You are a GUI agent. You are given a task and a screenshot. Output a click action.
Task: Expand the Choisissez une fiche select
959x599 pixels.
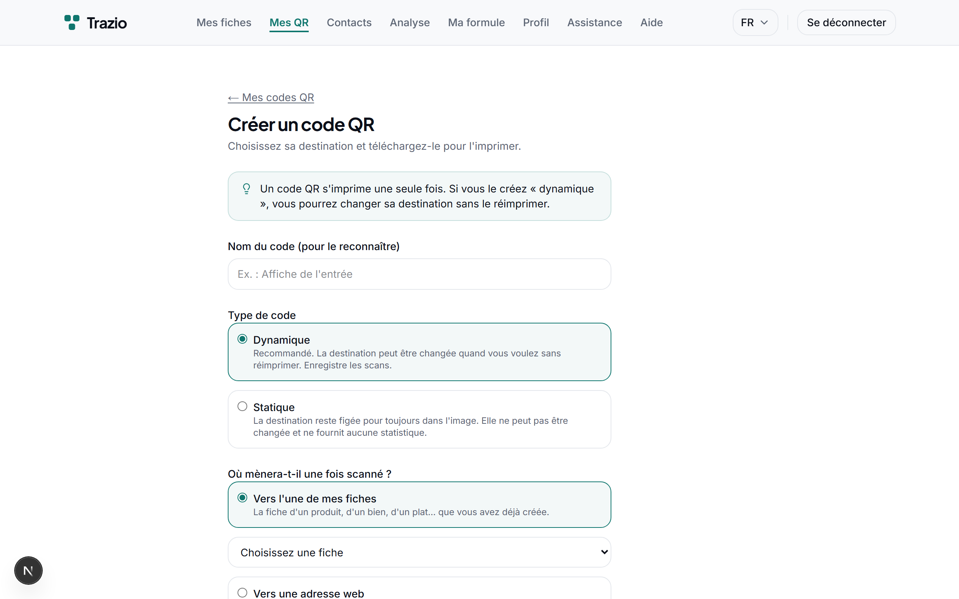pos(419,552)
